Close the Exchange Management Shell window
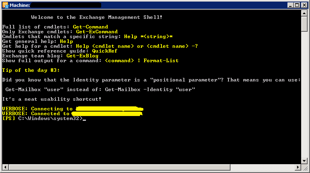This screenshot has width=310, height=173. click(304, 5)
